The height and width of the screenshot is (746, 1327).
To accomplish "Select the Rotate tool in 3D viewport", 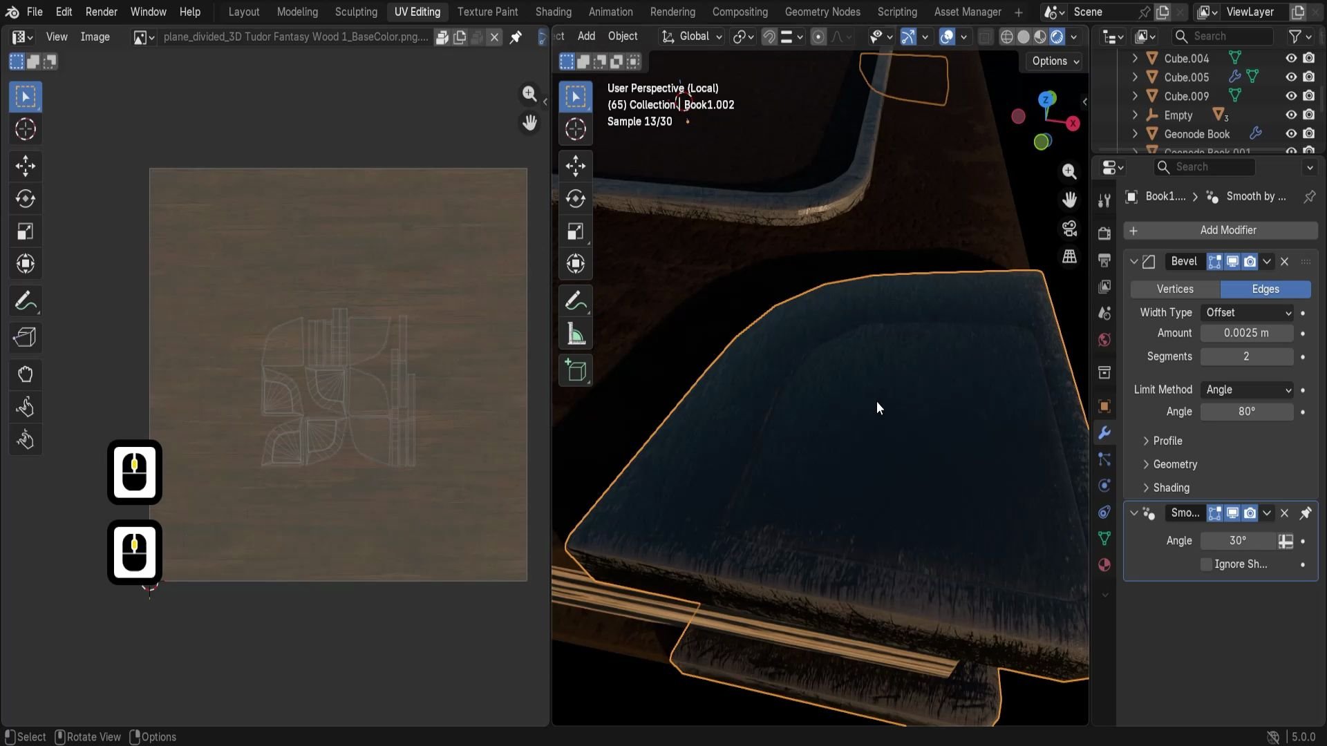I will click(576, 199).
